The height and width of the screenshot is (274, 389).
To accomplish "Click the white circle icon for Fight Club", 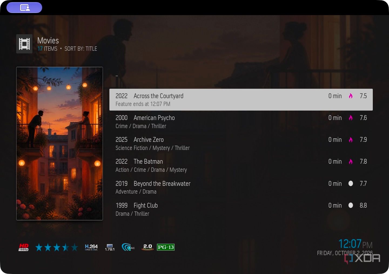I will pos(351,205).
